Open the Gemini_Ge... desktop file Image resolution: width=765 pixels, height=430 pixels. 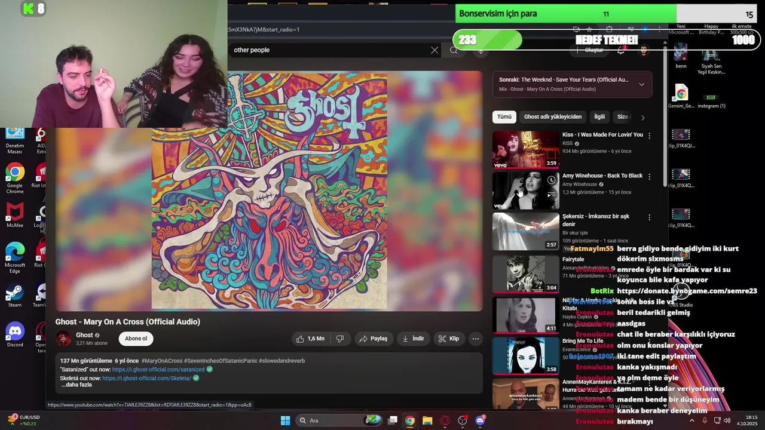[x=681, y=97]
